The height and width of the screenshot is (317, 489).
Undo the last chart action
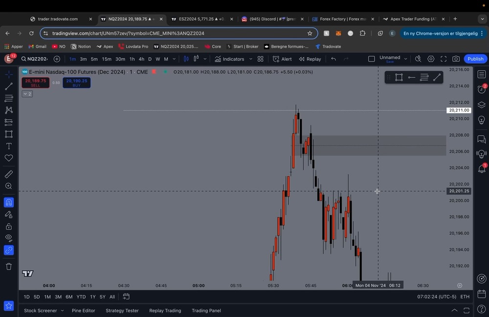[x=333, y=59]
